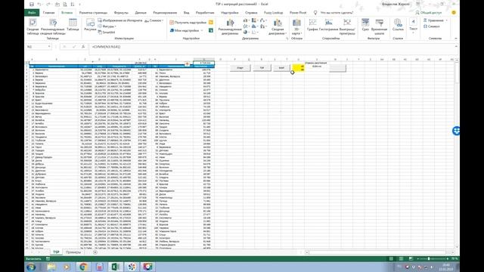Open Recommended PivotTables (Рекомендуемые сводные таблицы)
The height and width of the screenshot is (272, 484).
(x=53, y=26)
